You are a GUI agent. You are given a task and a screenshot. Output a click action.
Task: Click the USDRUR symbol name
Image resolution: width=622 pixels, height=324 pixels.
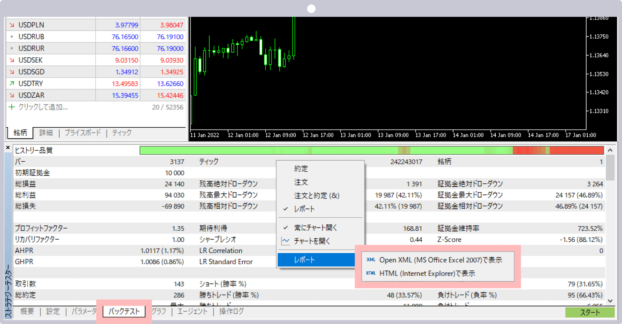click(31, 48)
